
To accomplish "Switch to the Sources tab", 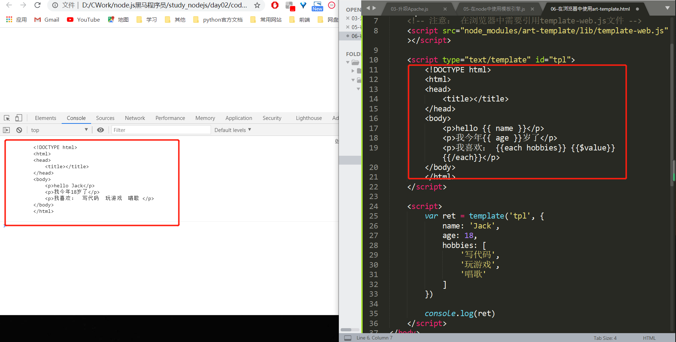I will 105,118.
